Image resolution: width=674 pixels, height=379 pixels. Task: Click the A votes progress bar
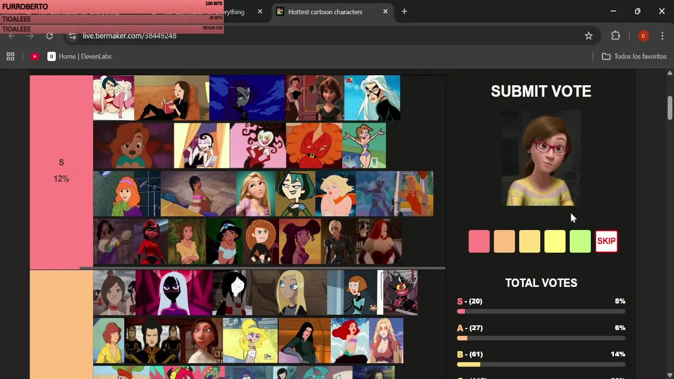541,338
